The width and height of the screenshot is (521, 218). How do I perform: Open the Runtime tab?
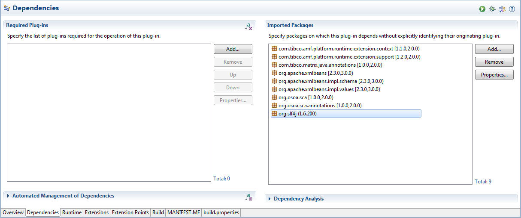pos(72,212)
